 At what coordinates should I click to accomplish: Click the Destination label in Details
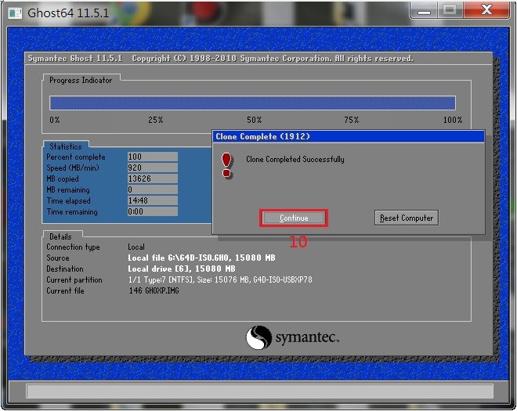[x=65, y=269]
